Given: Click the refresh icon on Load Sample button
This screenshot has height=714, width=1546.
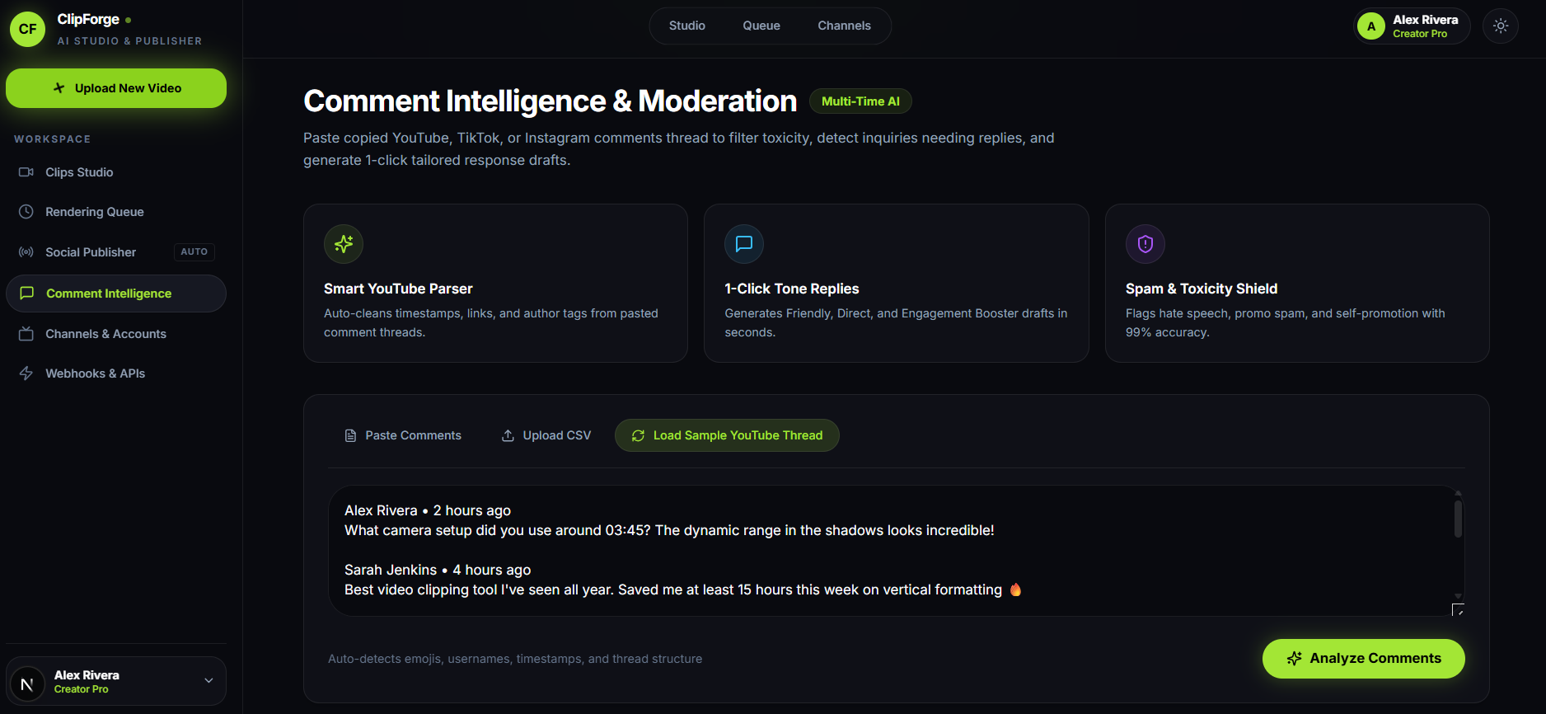Looking at the screenshot, I should tap(638, 435).
